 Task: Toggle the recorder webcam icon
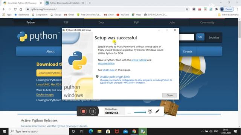tap(150, 111)
